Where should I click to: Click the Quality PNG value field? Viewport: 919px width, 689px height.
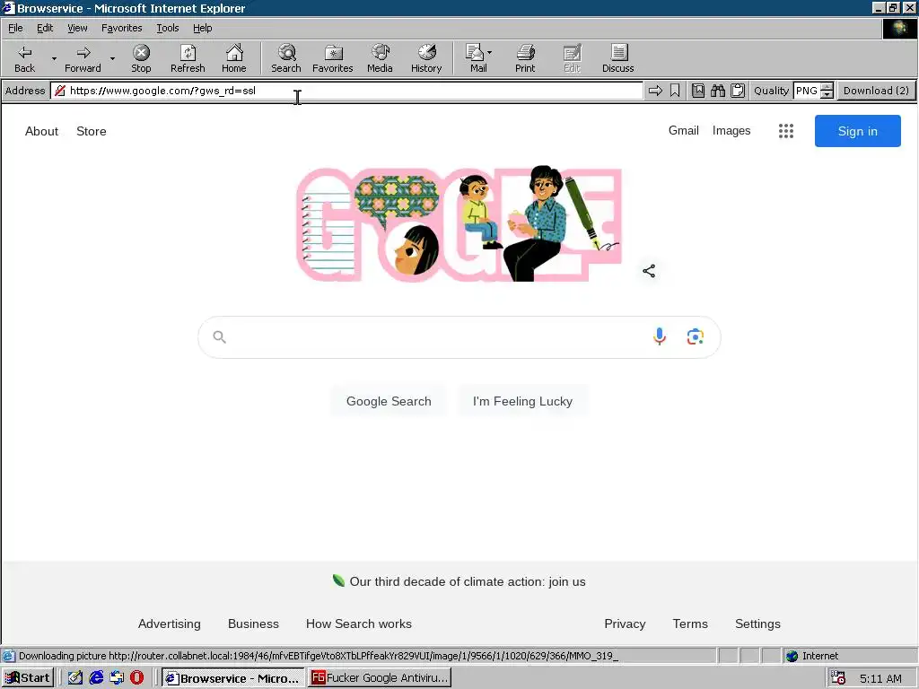tap(807, 91)
